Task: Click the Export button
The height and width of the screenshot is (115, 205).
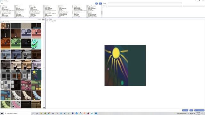Action: coord(191,110)
